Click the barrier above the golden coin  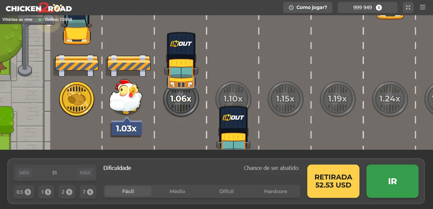coord(77,65)
